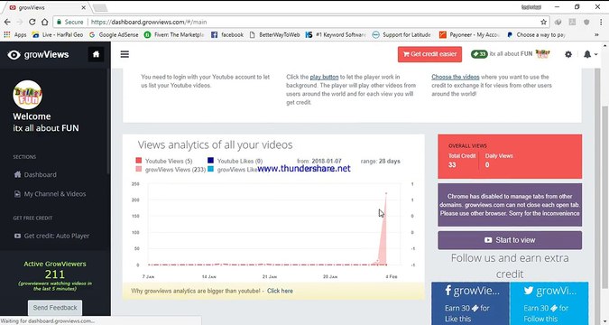The height and width of the screenshot is (325, 609).
Task: Open Get credit: Auto Player
Action: pyautogui.click(x=51, y=236)
